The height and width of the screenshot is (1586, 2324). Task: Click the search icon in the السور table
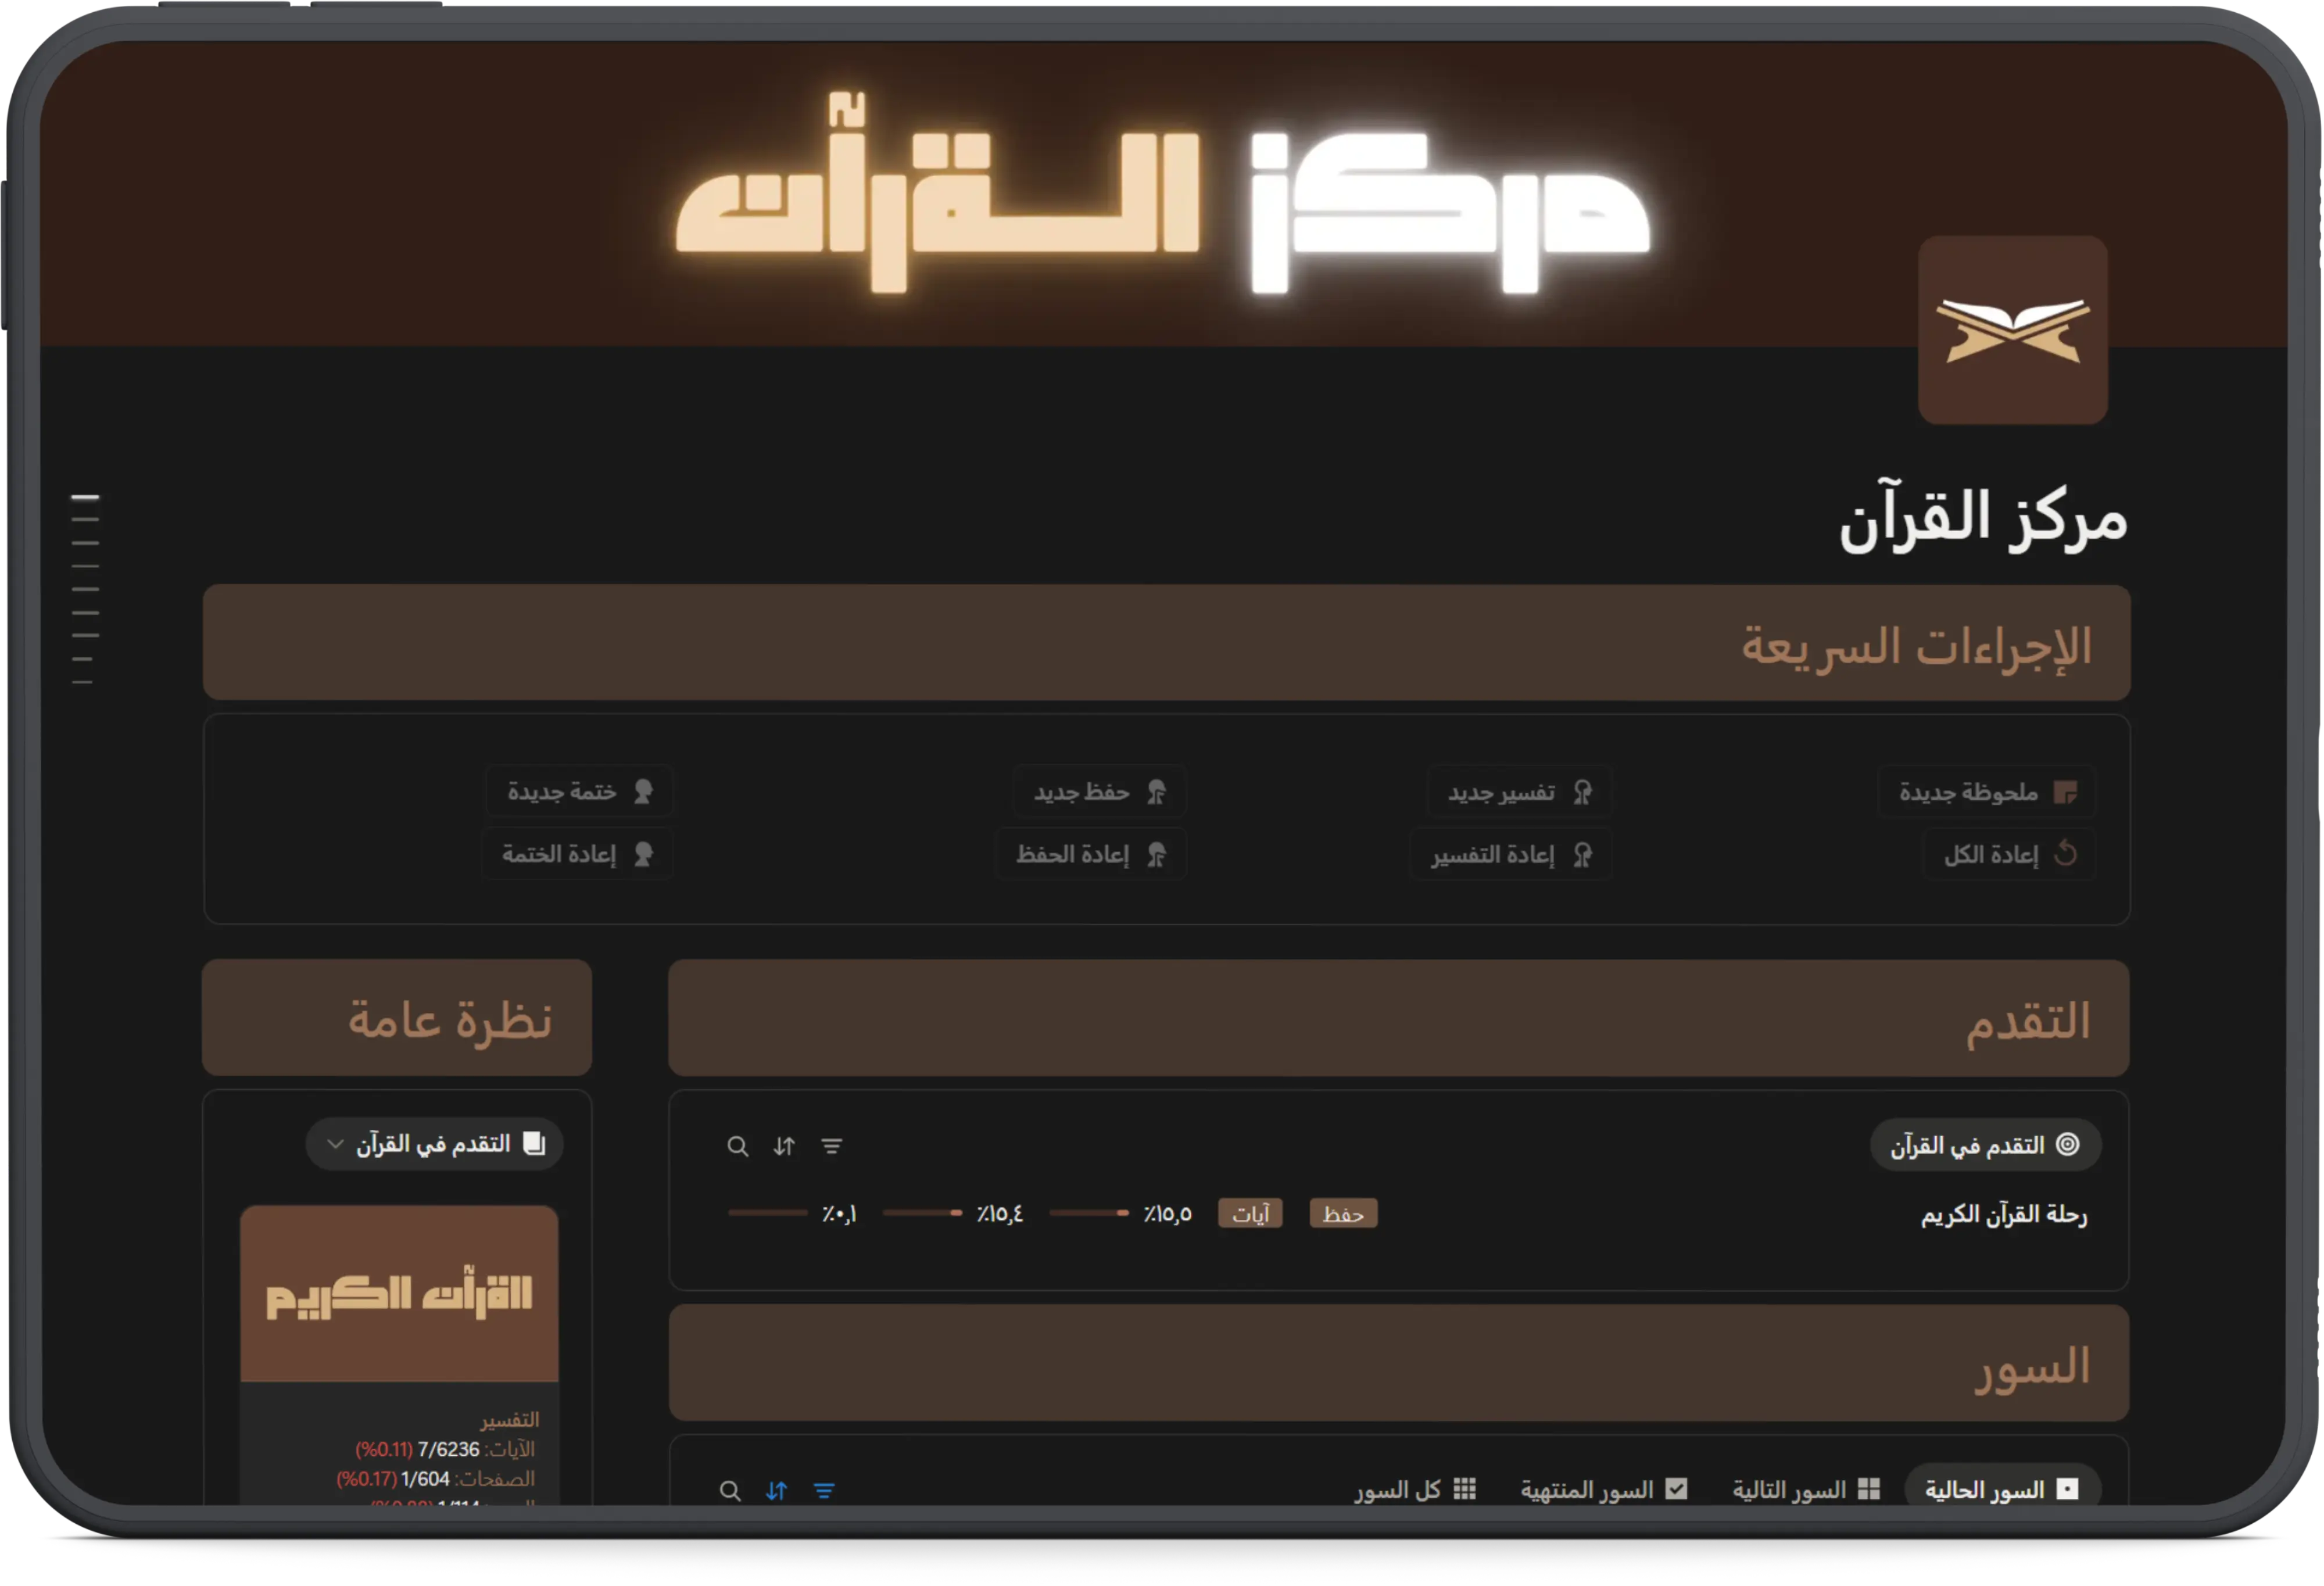tap(730, 1490)
